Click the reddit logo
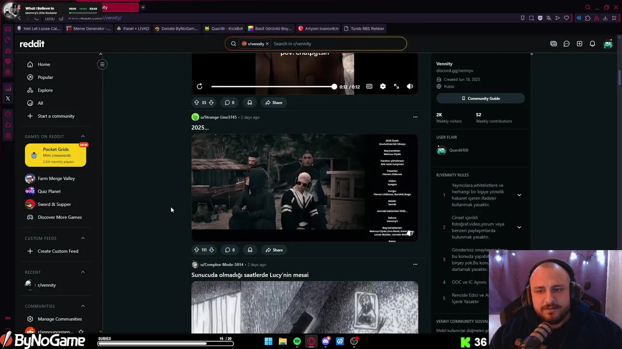The height and width of the screenshot is (349, 622). point(32,44)
